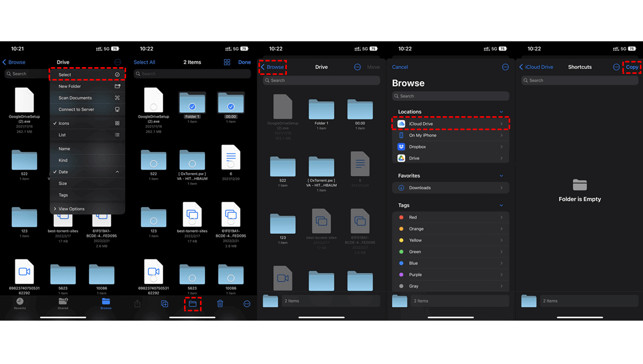Switch grid view icon on 2 Items screen
Image resolution: width=643 pixels, height=364 pixels.
point(227,62)
